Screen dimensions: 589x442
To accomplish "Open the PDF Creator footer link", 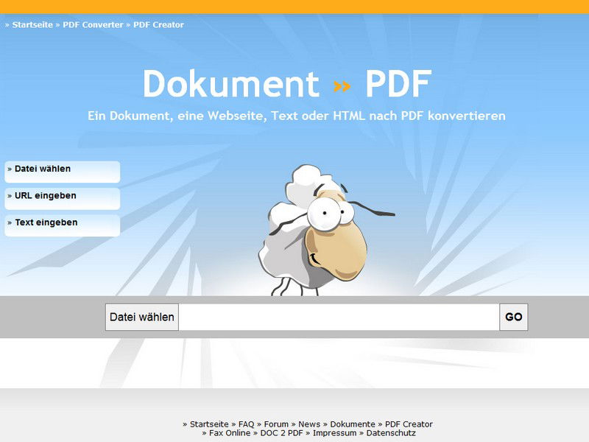I will click(409, 424).
